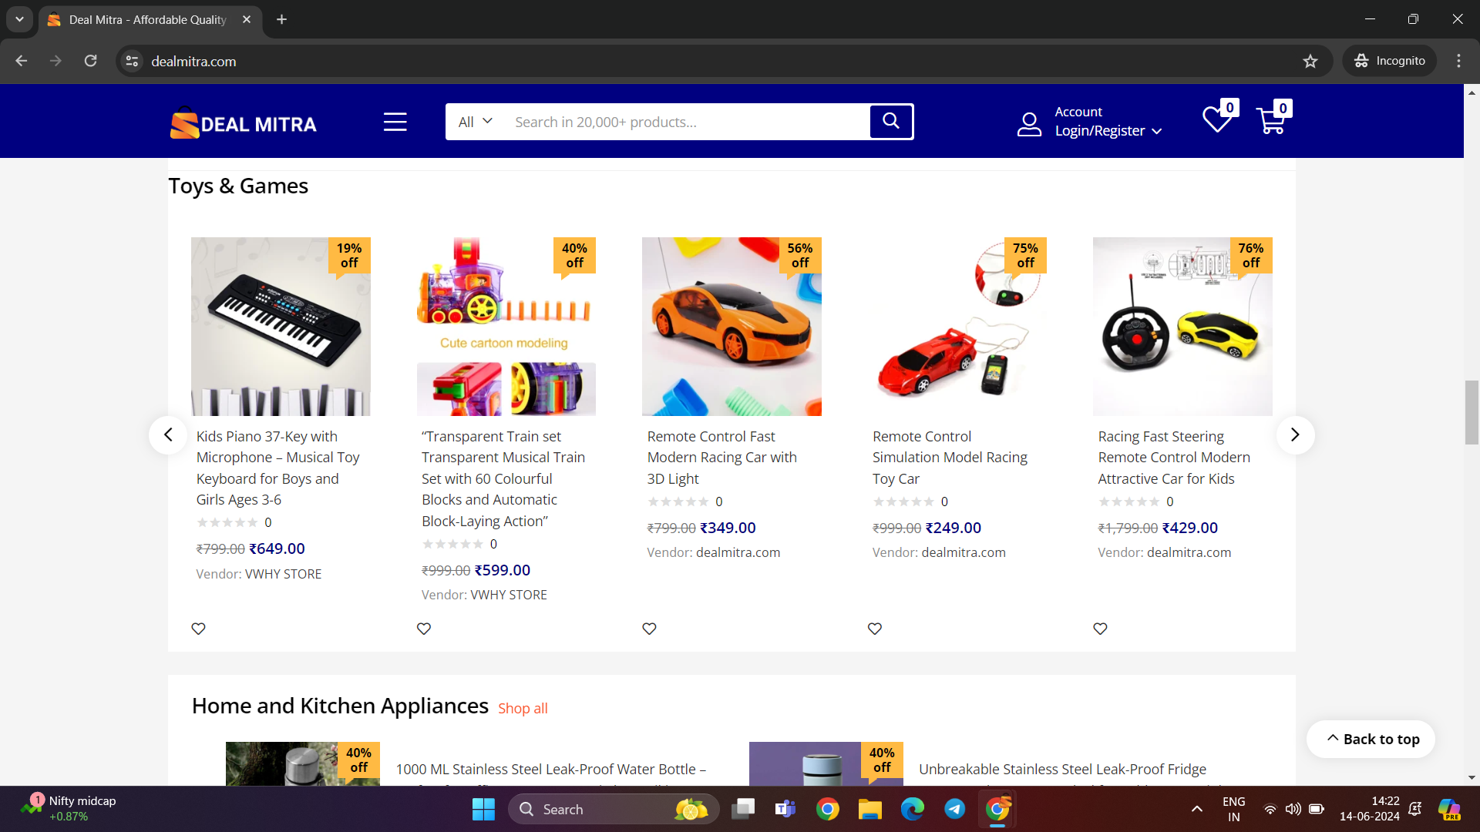Click the Deal Mitra logo
Image resolution: width=1480 pixels, height=832 pixels.
[244, 123]
